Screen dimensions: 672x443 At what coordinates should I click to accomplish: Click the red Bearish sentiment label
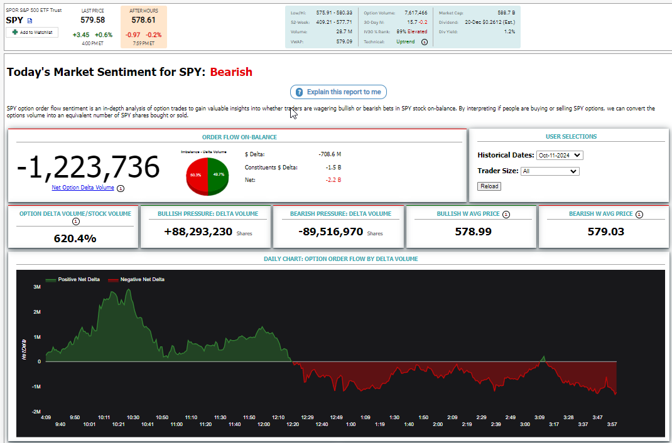point(231,72)
